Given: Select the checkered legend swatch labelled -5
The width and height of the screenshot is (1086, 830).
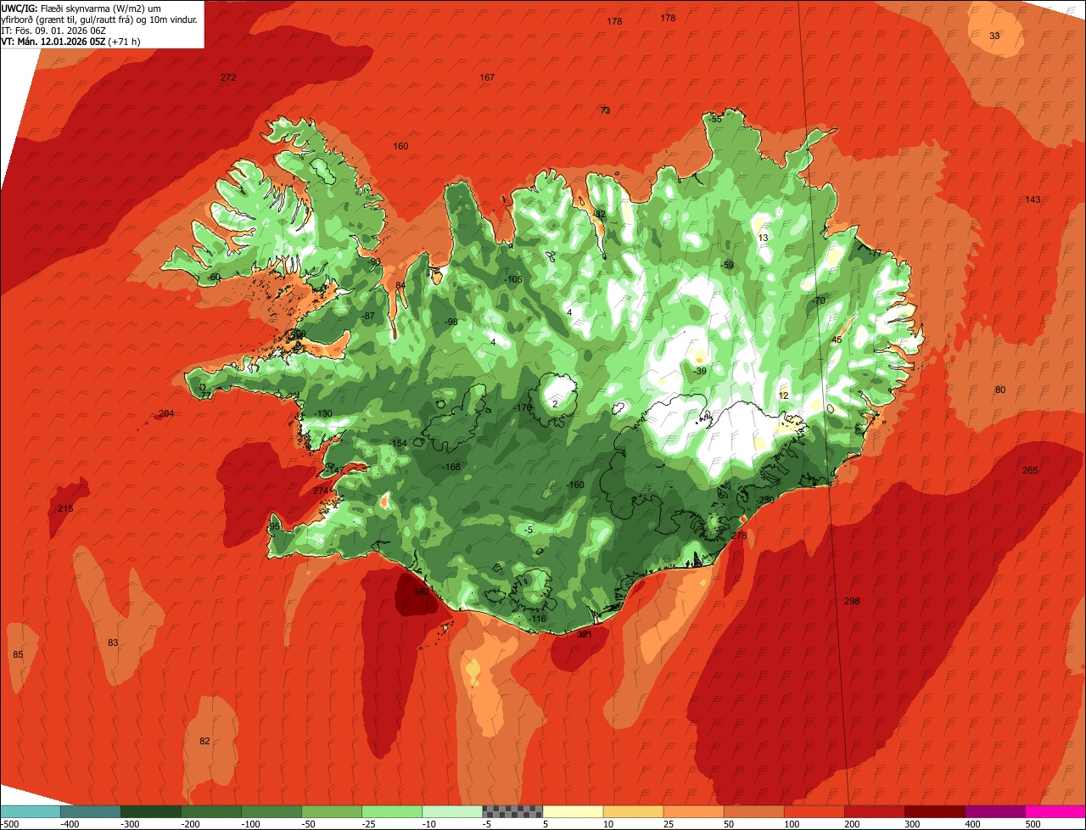Looking at the screenshot, I should [512, 811].
